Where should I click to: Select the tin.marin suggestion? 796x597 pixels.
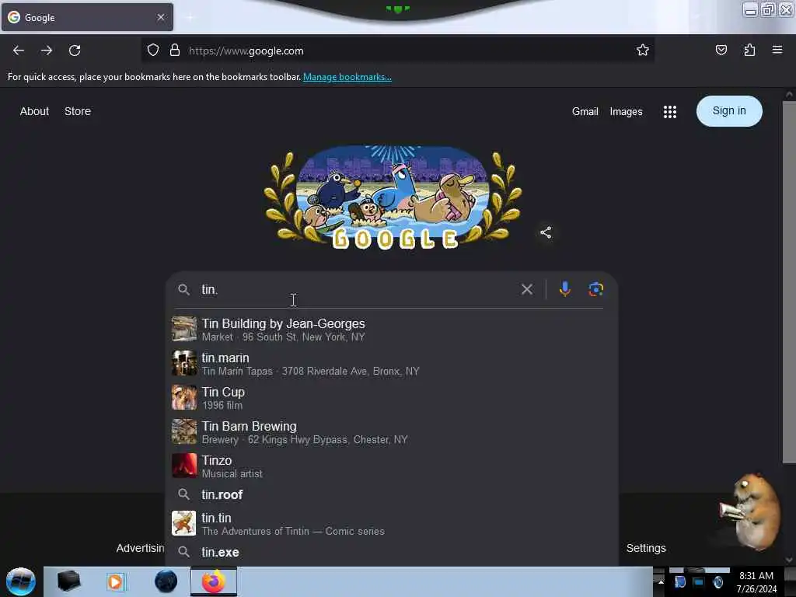pos(392,364)
